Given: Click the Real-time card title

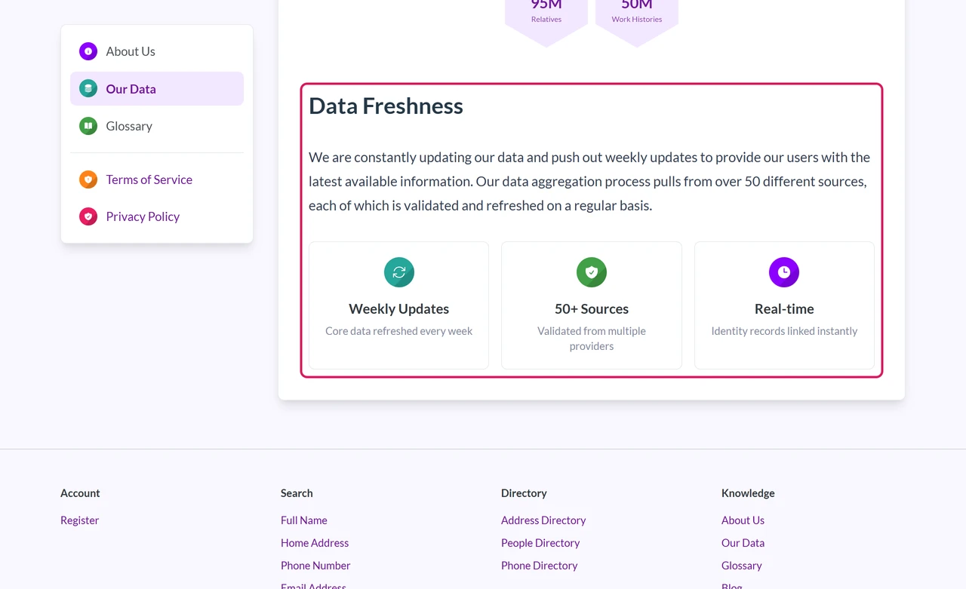Looking at the screenshot, I should tap(784, 309).
